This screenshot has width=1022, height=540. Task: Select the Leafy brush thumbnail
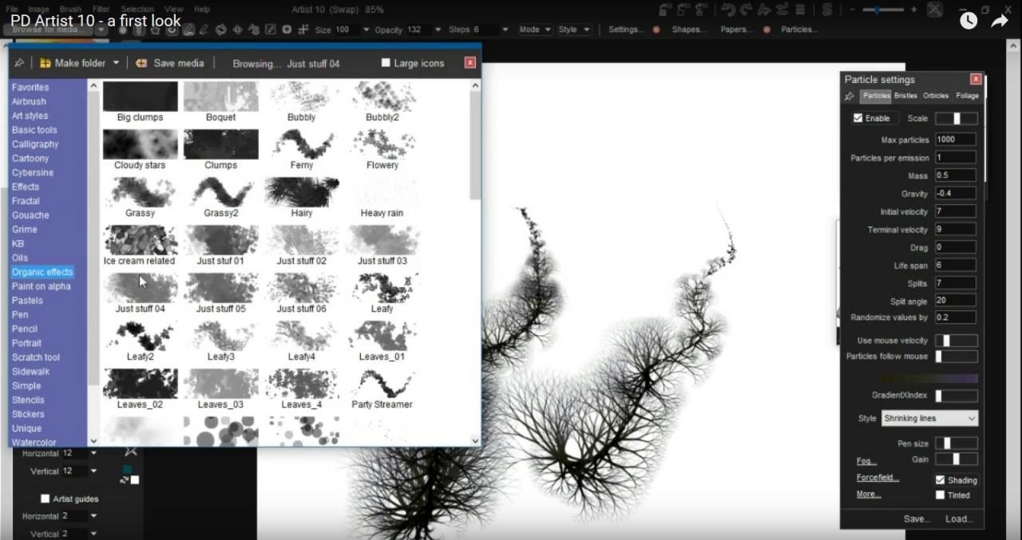point(383,290)
